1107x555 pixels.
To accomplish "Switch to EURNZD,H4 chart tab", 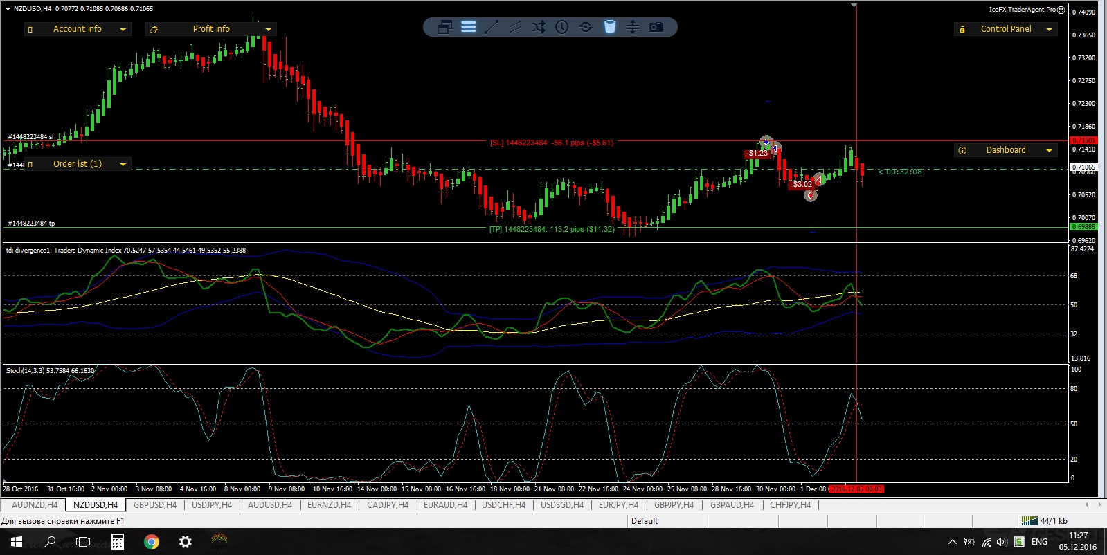I will (329, 505).
